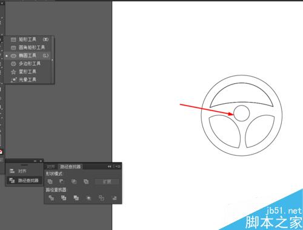
Task: Click the Crop pathfinder icon
Action: click(88, 198)
